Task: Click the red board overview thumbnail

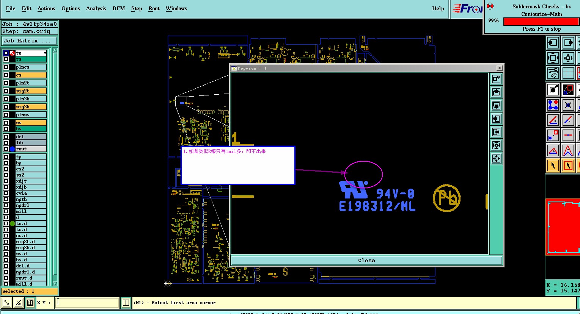Action: [x=563, y=227]
